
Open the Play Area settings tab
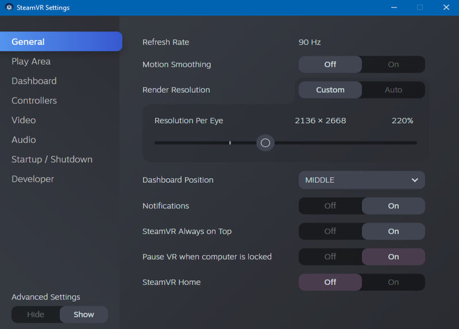pyautogui.click(x=31, y=61)
